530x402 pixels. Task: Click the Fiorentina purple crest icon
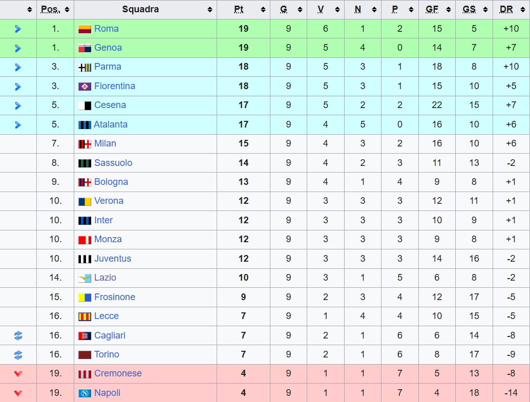coord(84,87)
